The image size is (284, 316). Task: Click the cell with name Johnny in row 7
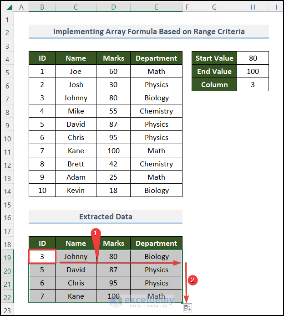76,98
